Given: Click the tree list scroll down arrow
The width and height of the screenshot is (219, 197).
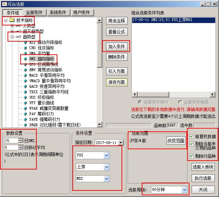Looking at the screenshot, I should coord(100,124).
